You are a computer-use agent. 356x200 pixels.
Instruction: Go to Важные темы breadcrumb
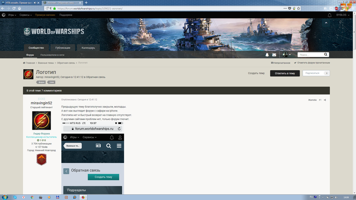click(46, 63)
